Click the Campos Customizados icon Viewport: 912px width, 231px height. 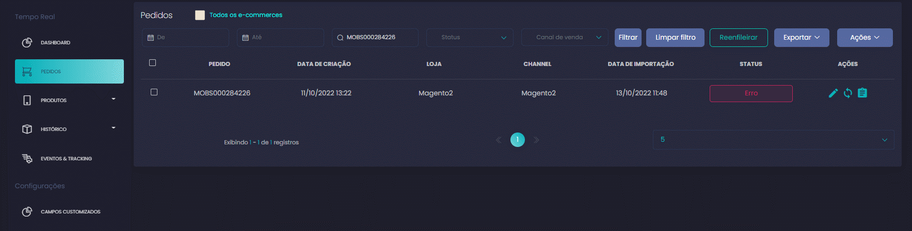tap(27, 211)
